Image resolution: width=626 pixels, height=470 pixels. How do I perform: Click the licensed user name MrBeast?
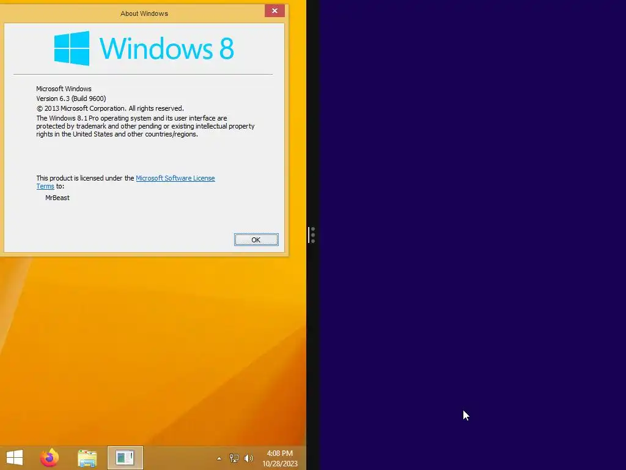[x=57, y=198]
